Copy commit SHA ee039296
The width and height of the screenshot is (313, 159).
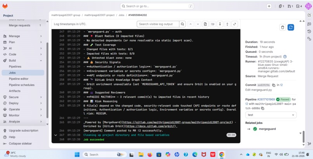tap(273, 85)
